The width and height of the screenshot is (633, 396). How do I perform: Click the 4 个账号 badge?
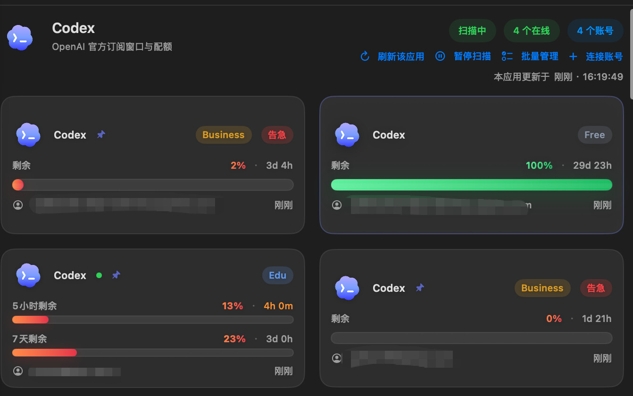[595, 31]
